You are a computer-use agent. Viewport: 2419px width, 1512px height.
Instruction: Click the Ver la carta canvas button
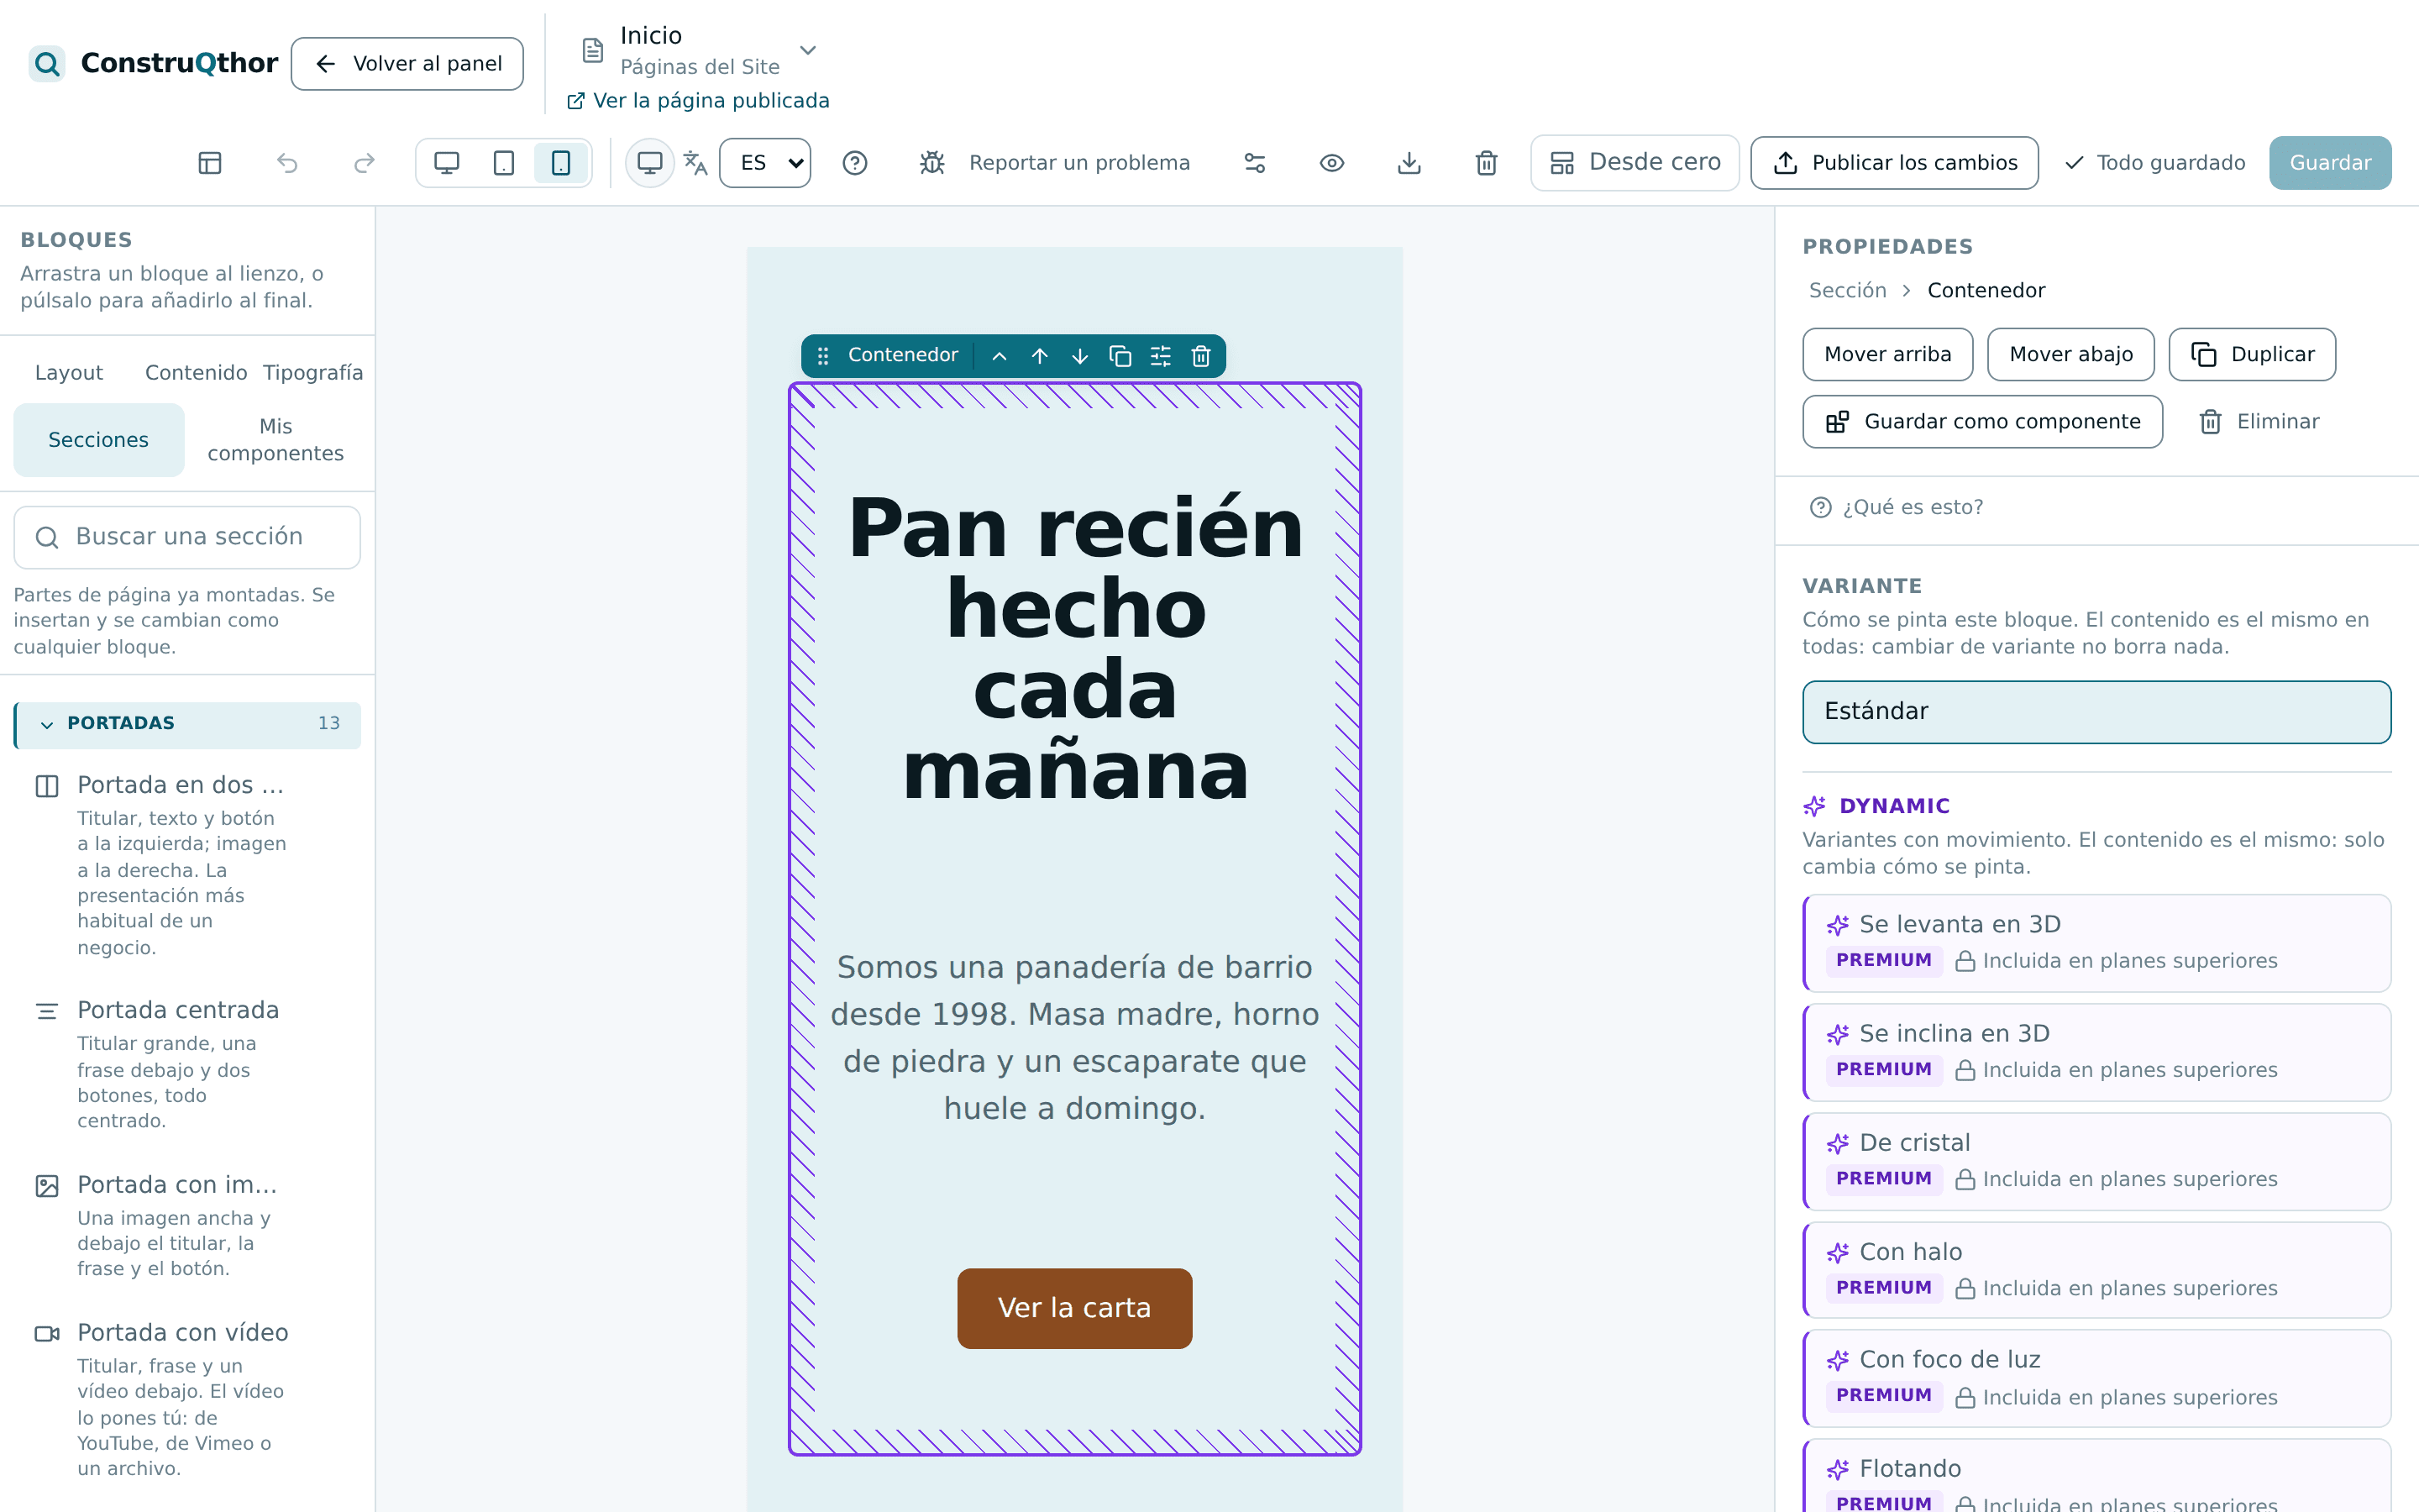pos(1074,1308)
